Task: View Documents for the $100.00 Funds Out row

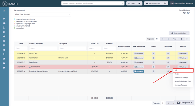Action: coord(139,67)
